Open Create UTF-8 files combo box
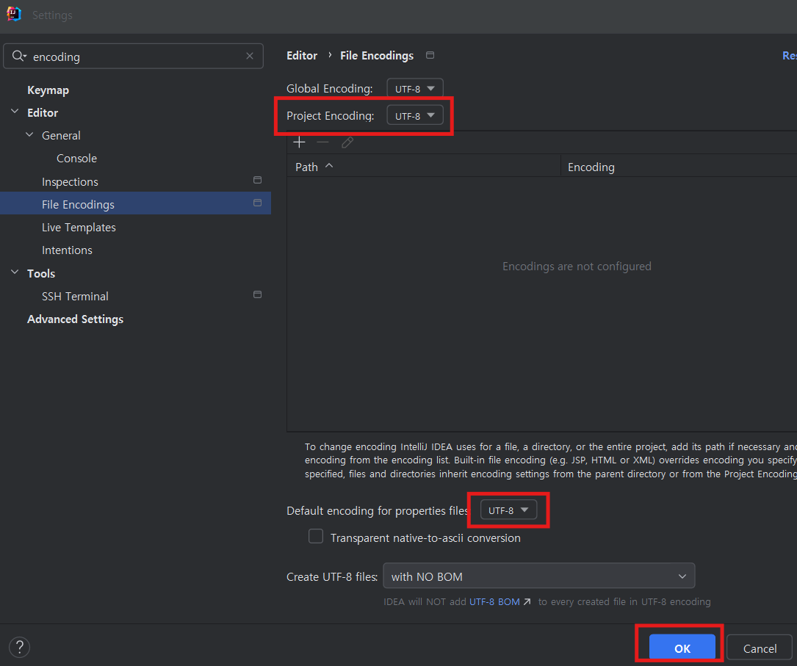Viewport: 797px width, 666px height. tap(538, 576)
